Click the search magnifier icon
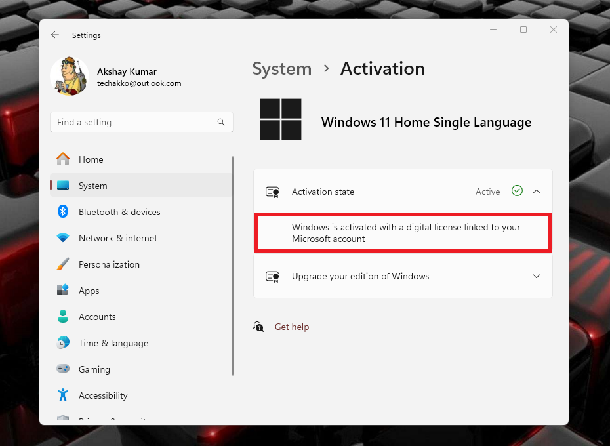610x446 pixels. (x=222, y=122)
